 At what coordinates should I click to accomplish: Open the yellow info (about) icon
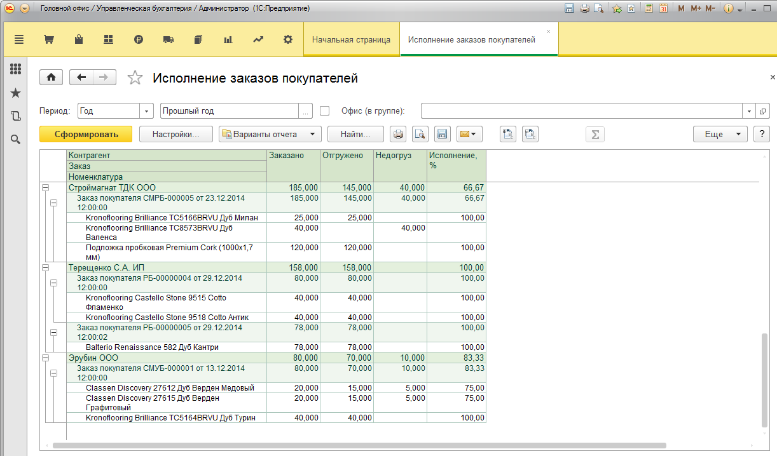click(729, 9)
